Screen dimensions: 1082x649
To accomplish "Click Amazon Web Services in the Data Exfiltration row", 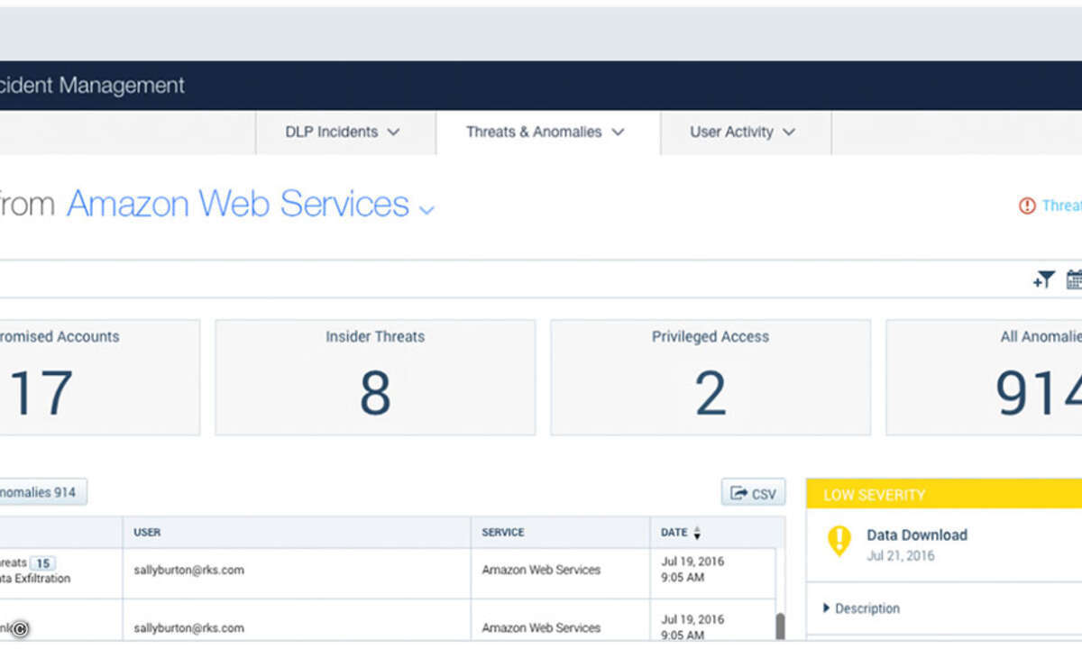I will tap(541, 570).
